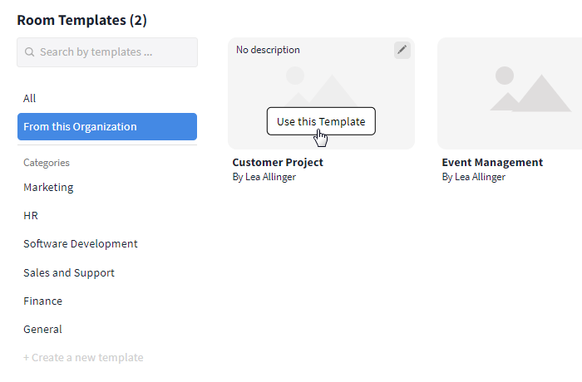Click author Lea Allinger under Event Management
The image size is (582, 382).
[474, 177]
